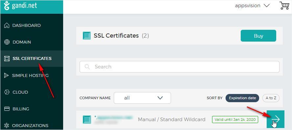This screenshot has width=292, height=130.
Task: Sort certificates A to Z
Action: [x=271, y=98]
